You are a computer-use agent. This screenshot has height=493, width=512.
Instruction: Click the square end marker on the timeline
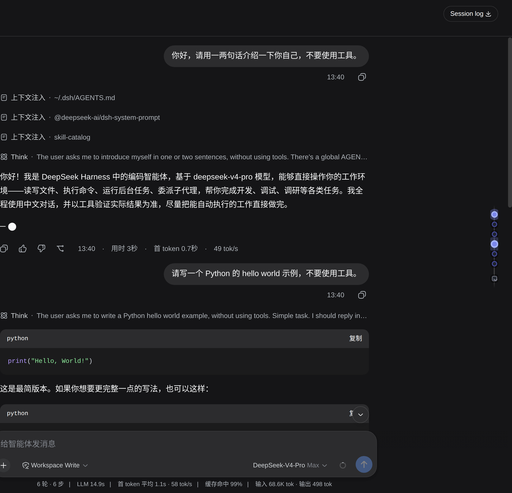(x=494, y=279)
